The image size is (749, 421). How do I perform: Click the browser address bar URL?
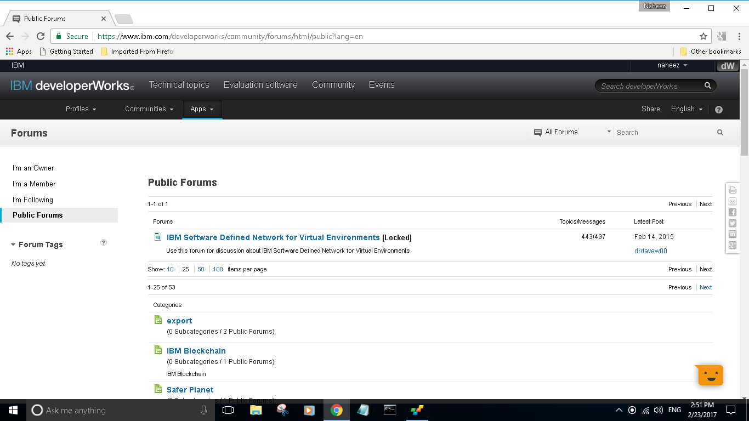[230, 36]
